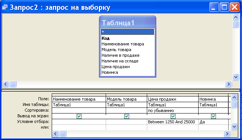Click table name cell under Цена продажи
The image size is (242, 140).
pyautogui.click(x=173, y=105)
